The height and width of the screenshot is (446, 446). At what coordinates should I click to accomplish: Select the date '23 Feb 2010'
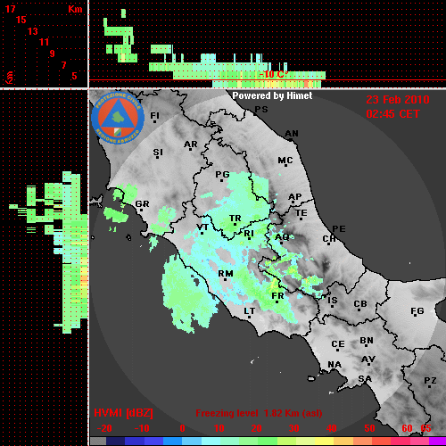pos(398,100)
